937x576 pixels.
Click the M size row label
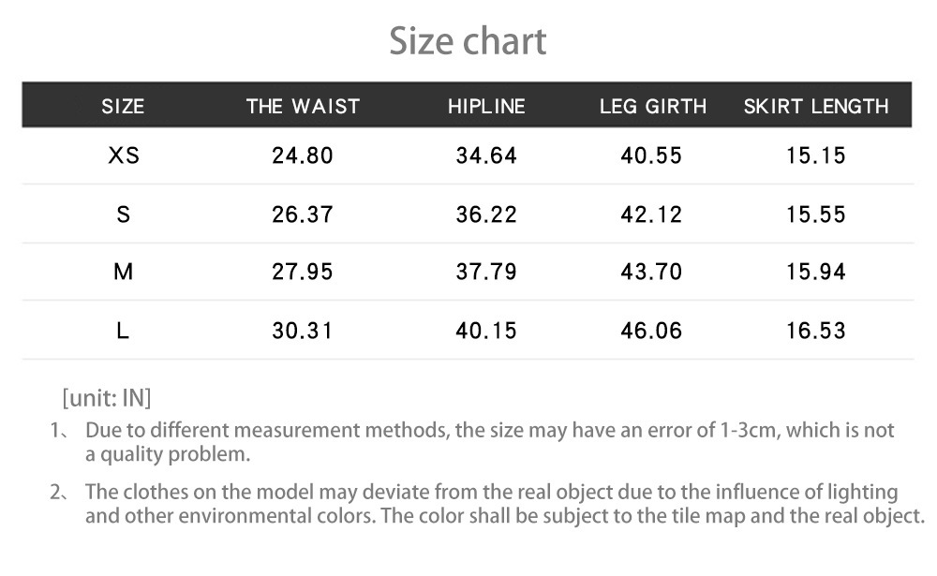124,272
